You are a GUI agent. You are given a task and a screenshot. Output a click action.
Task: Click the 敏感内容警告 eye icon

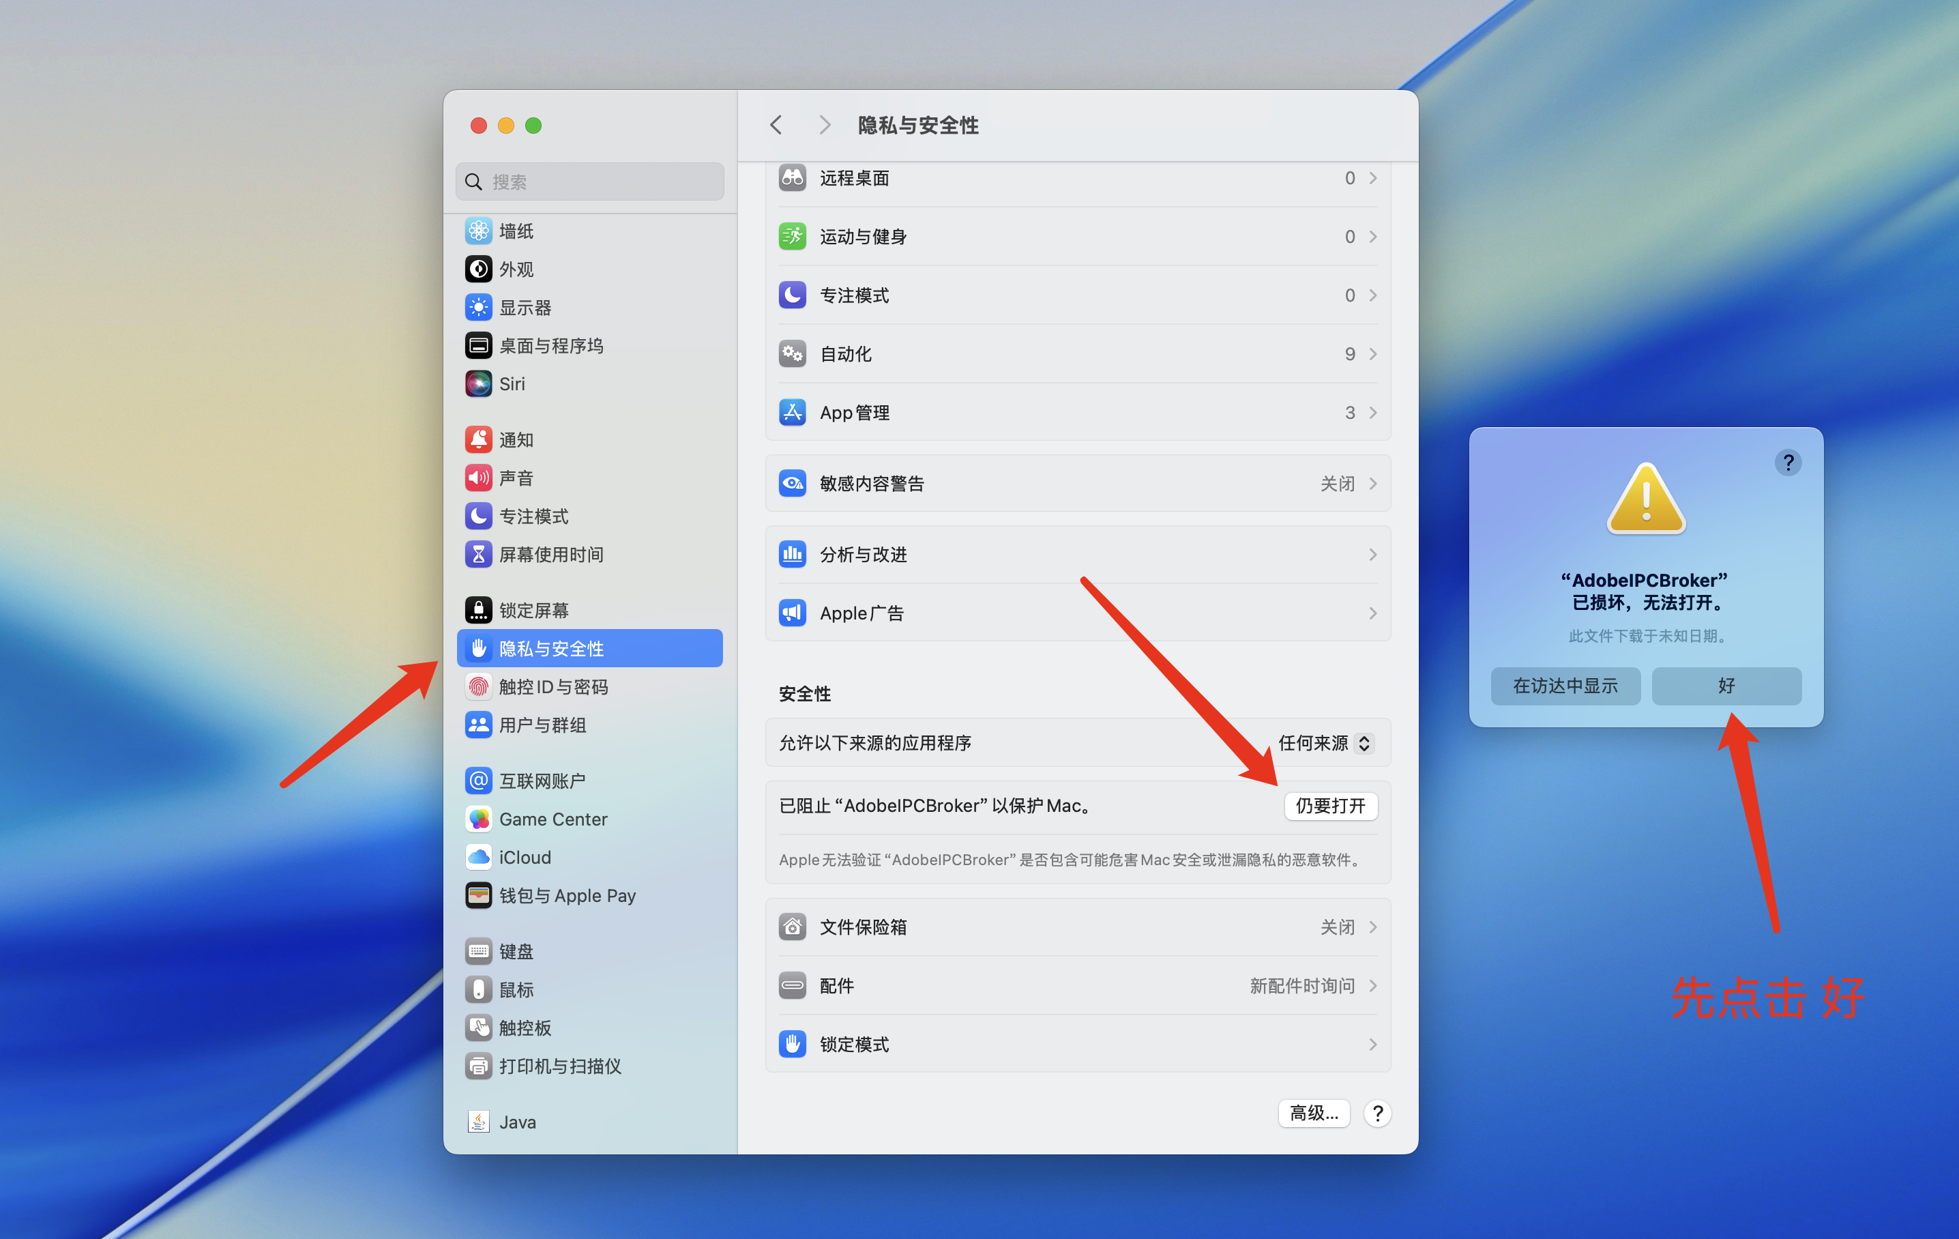click(793, 483)
